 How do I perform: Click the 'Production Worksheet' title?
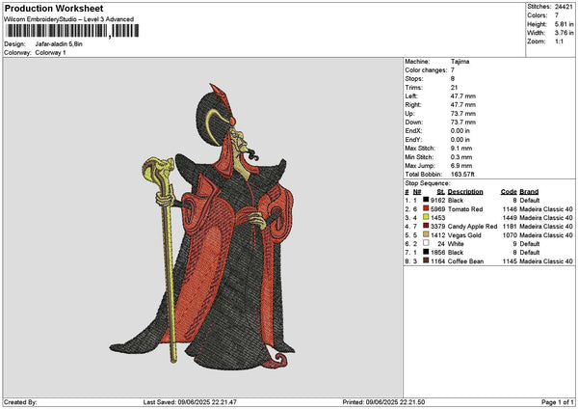coord(54,8)
